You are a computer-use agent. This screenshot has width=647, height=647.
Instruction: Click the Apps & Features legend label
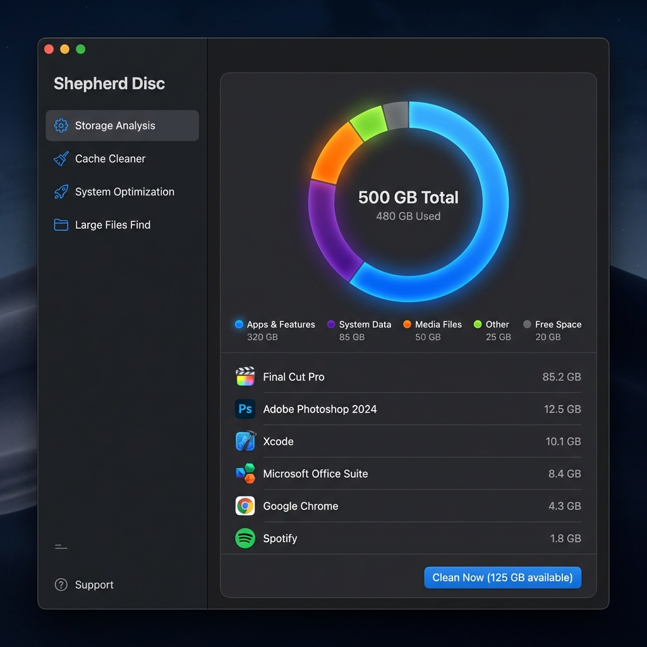pos(281,324)
